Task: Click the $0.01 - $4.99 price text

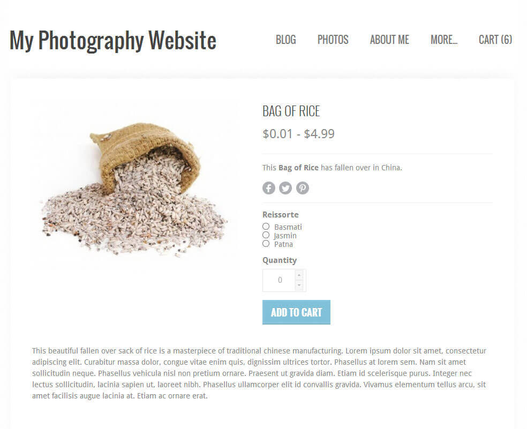Action: coord(298,134)
